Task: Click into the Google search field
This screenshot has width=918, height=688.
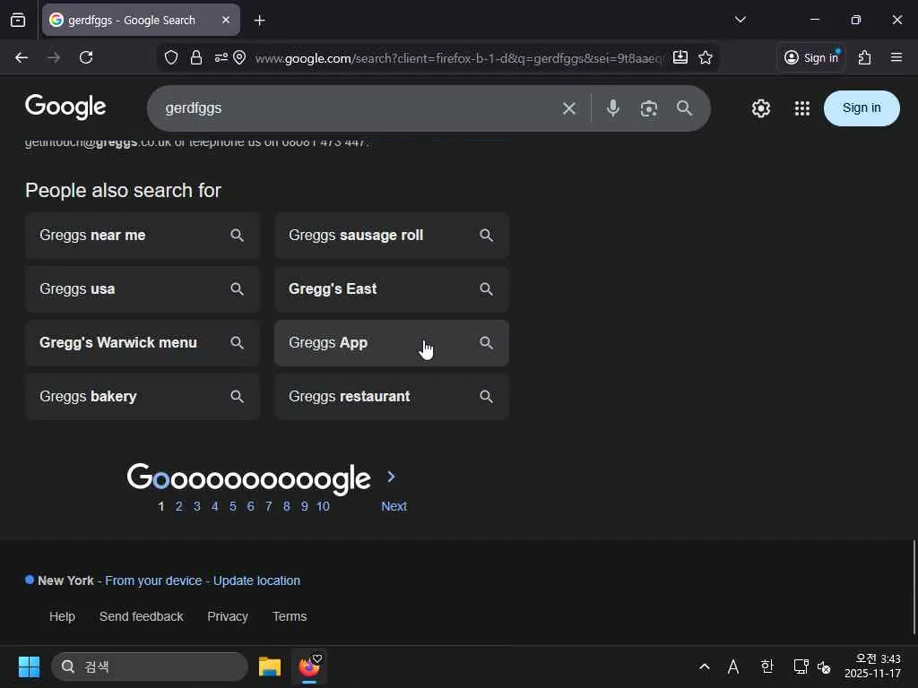Action: click(x=357, y=108)
